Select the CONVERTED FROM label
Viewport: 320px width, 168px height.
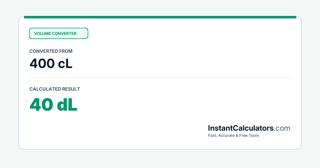(x=51, y=51)
